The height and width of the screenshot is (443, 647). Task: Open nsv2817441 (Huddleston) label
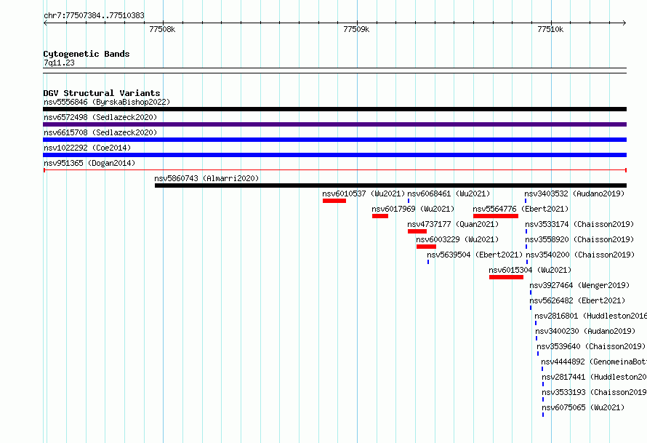(x=594, y=377)
